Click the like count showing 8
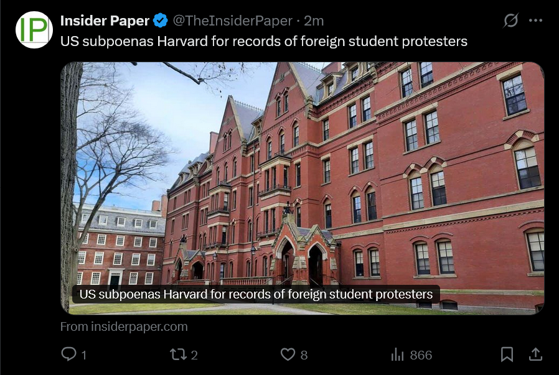 [304, 355]
